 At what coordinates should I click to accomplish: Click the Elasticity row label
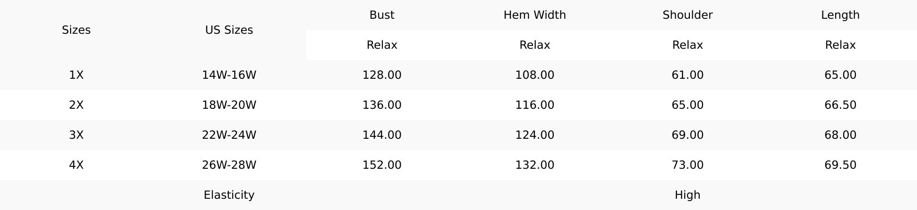pyautogui.click(x=229, y=195)
